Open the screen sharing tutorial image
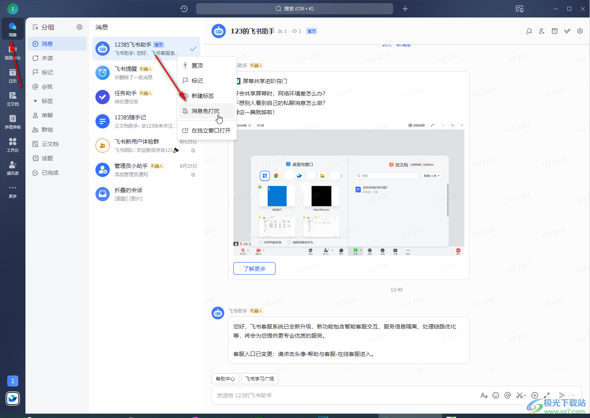Image resolution: width=590 pixels, height=418 pixels. coord(349,189)
